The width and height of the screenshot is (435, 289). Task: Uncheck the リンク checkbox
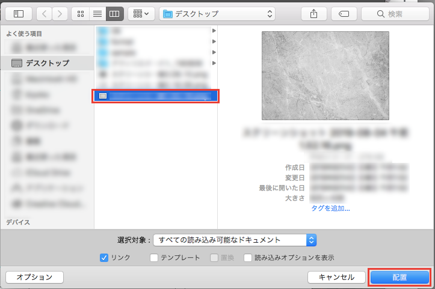[104, 258]
